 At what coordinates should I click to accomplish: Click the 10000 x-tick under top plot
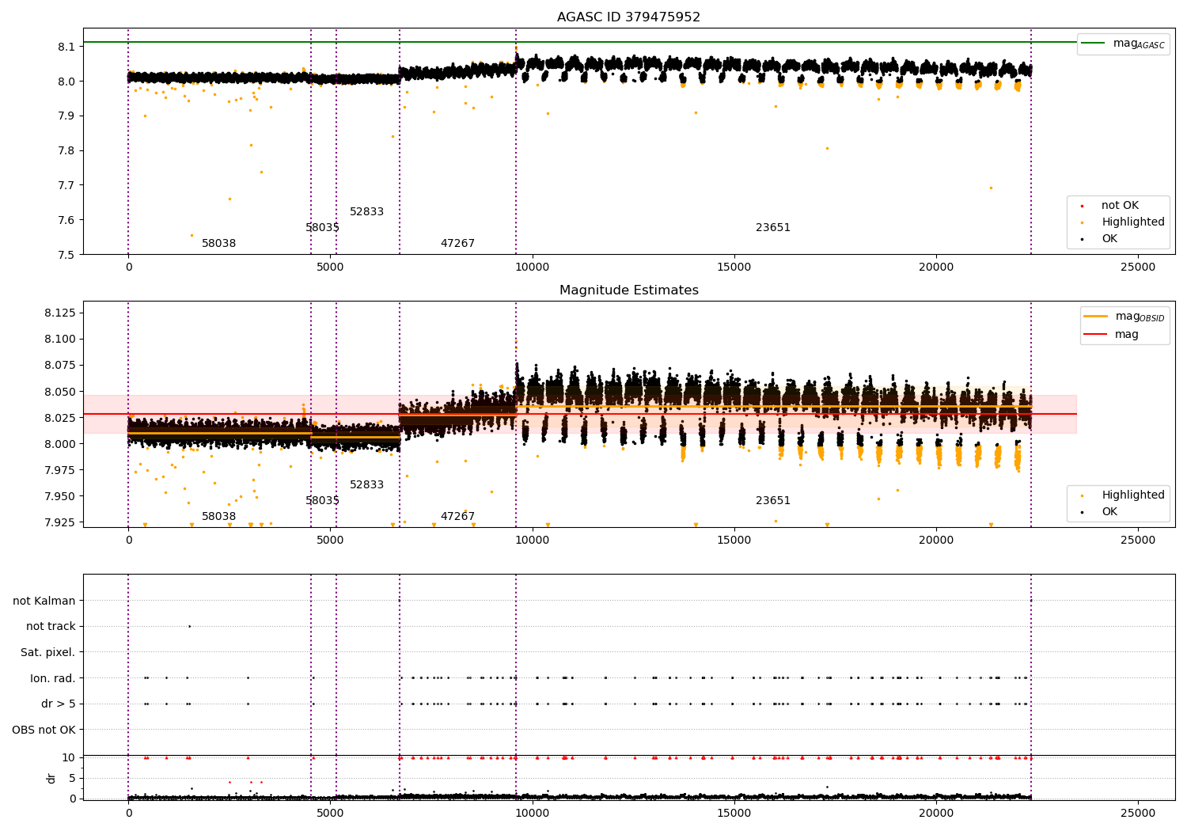tap(533, 268)
